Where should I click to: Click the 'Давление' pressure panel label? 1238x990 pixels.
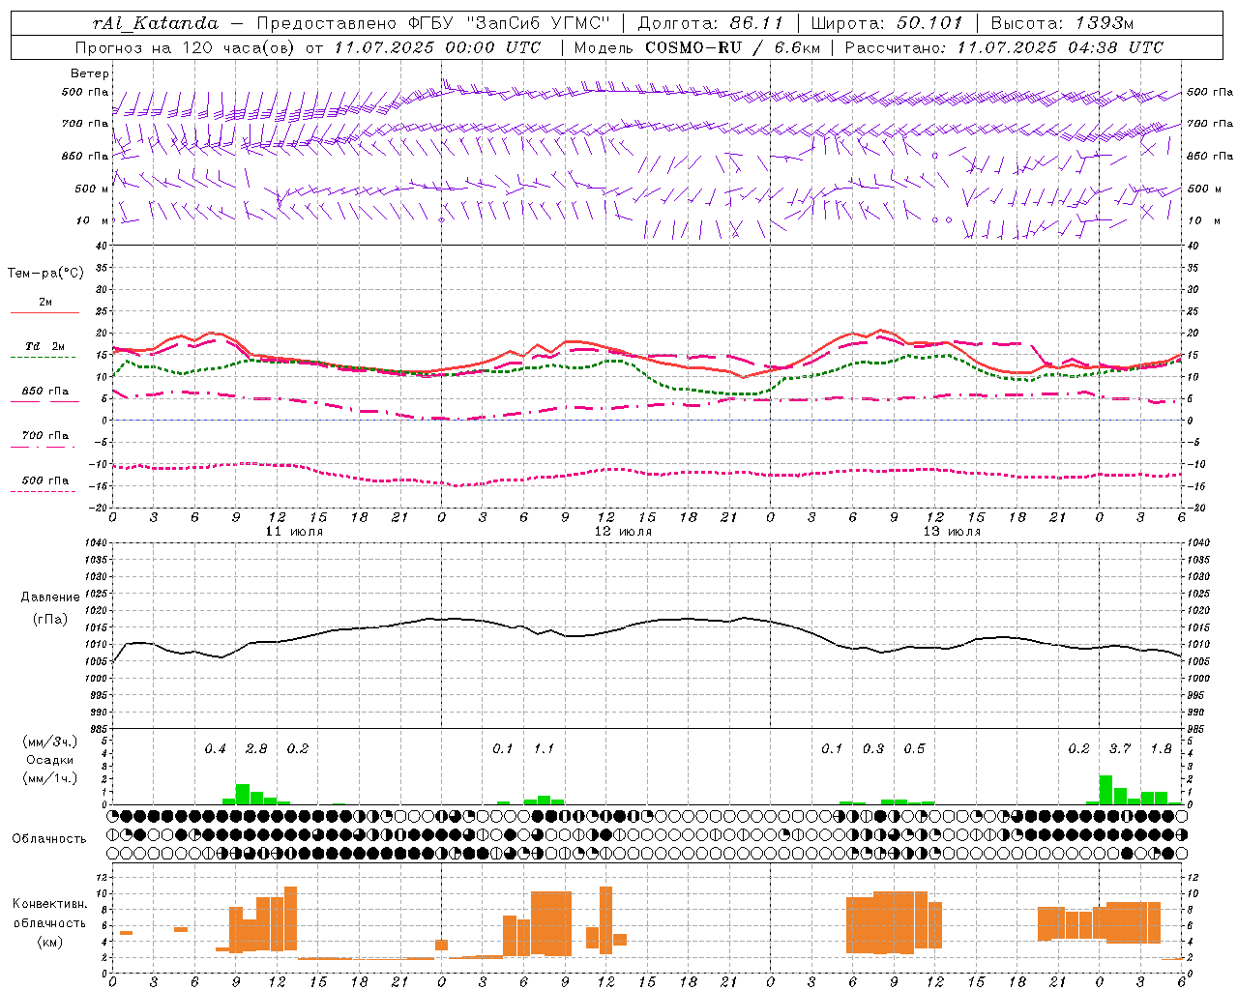point(50,597)
